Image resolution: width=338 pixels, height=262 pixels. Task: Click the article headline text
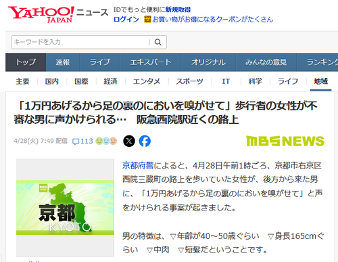point(166,112)
